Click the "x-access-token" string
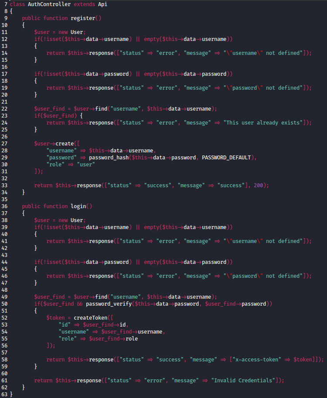Image resolution: width=327 pixels, height=398 pixels. [x=257, y=359]
